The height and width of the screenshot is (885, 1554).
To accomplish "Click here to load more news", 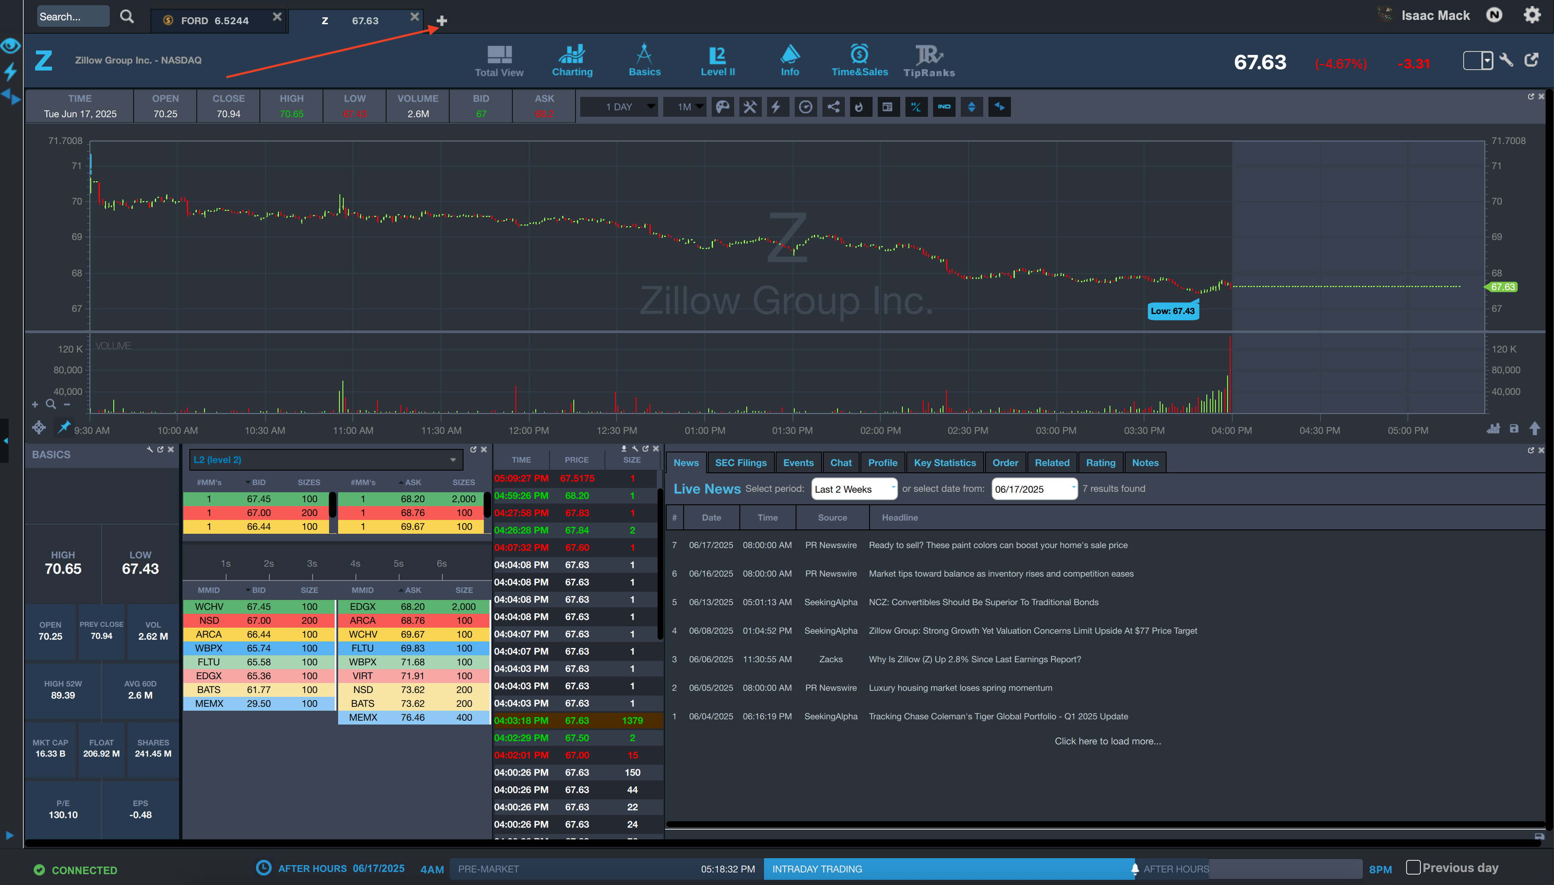I will (x=1107, y=741).
